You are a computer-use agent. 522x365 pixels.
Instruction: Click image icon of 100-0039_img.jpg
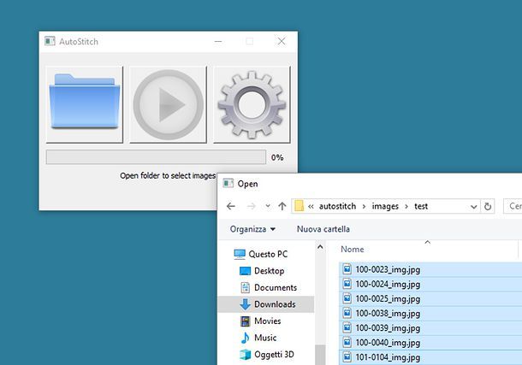coord(347,327)
